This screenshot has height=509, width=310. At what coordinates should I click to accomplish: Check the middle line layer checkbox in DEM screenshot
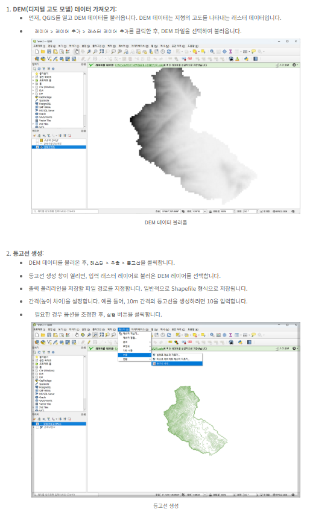pos(37,144)
